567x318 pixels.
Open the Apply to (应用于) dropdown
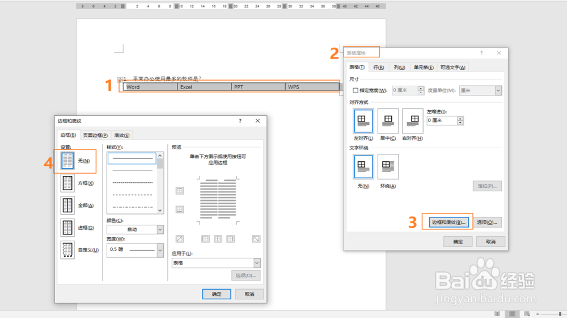coord(257,263)
